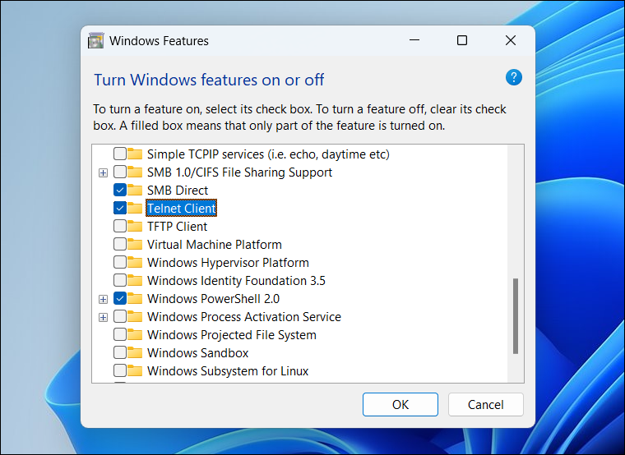Screen dimensions: 625x455
Task: Click the folder icon beside Windows Projected File System
Action: coord(135,334)
